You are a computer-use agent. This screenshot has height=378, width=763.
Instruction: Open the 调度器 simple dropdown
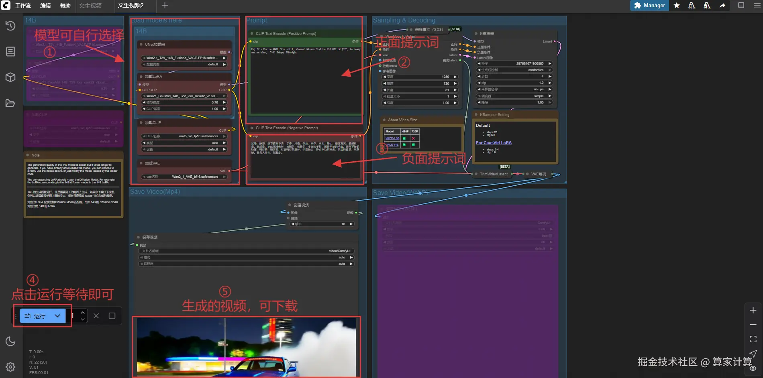click(x=514, y=96)
